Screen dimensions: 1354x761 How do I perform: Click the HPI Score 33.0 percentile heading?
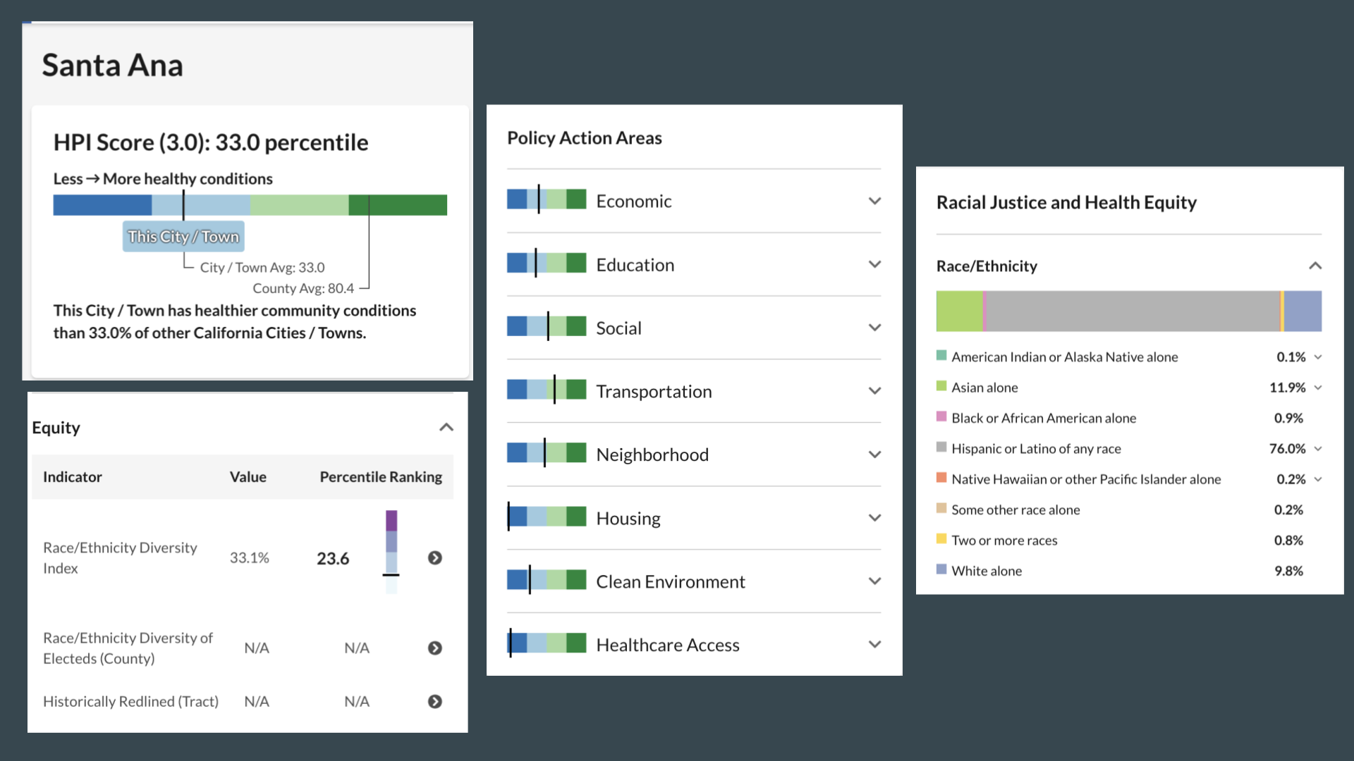[x=211, y=142]
